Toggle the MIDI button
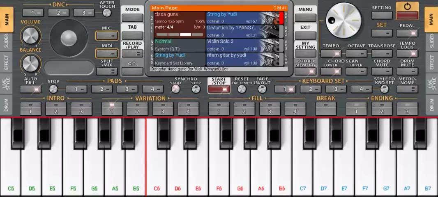This screenshot has height=197, width=438. 107,53
